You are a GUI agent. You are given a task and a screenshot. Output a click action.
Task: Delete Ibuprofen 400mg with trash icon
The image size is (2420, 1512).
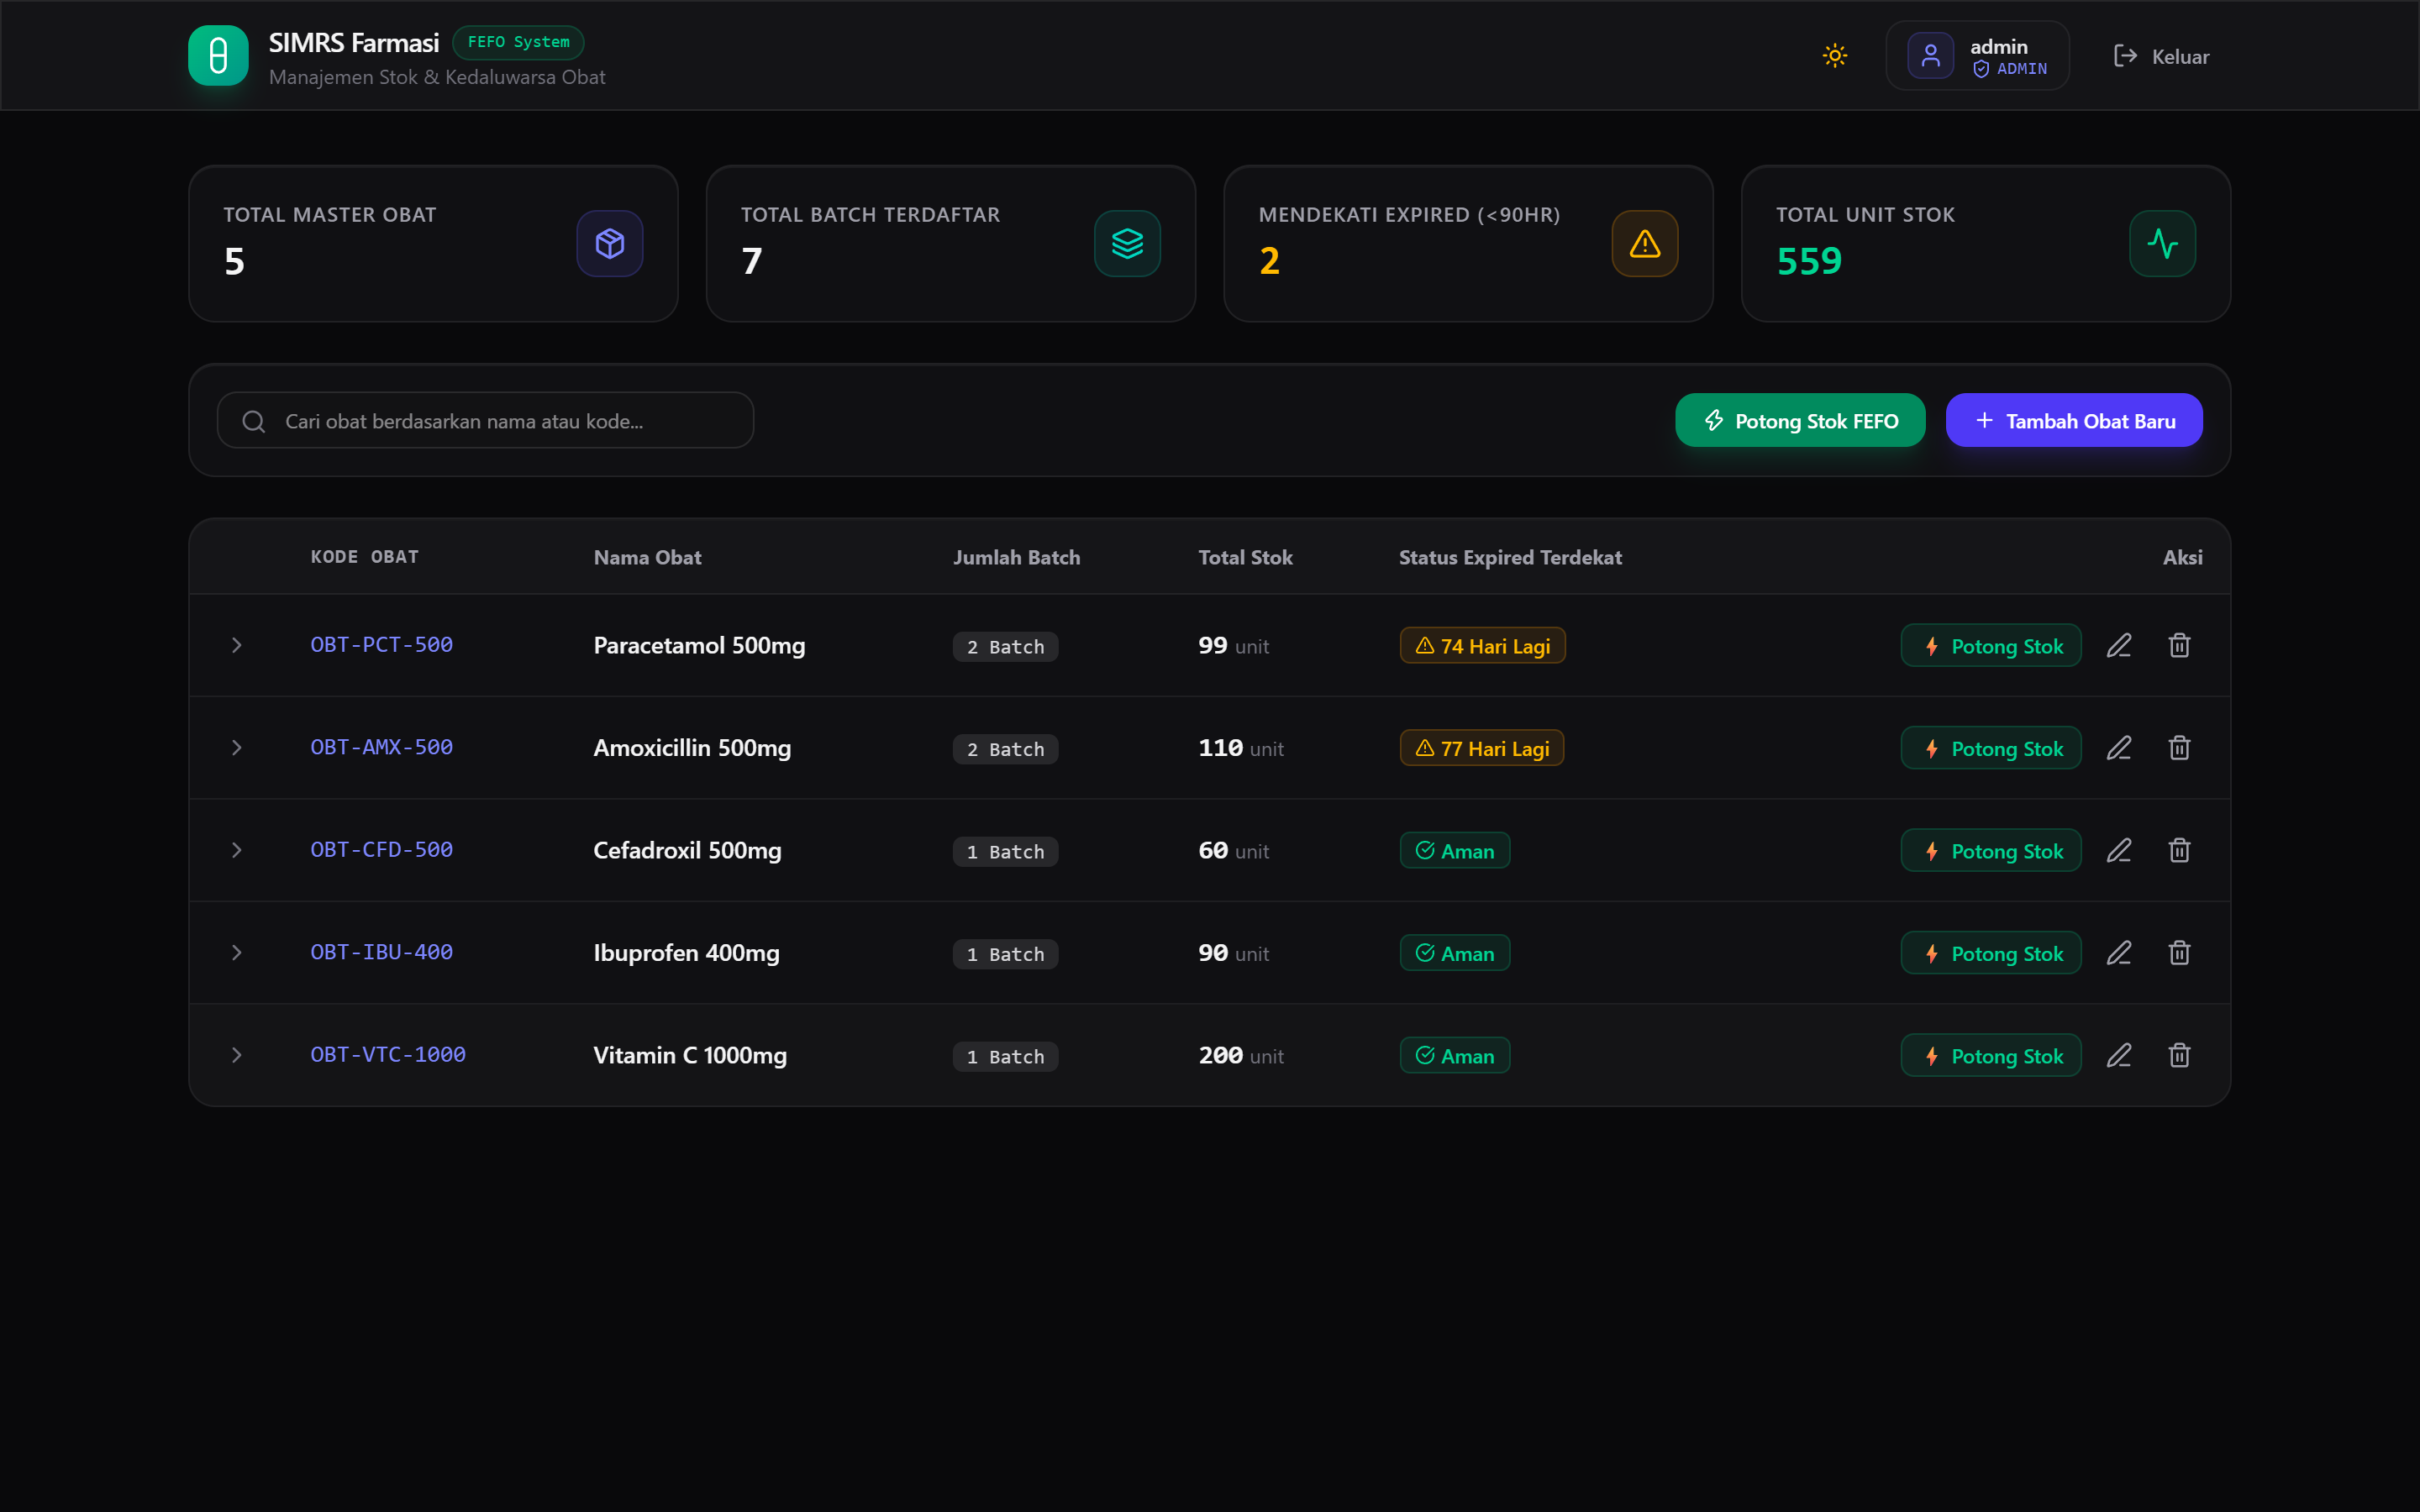tap(2179, 952)
